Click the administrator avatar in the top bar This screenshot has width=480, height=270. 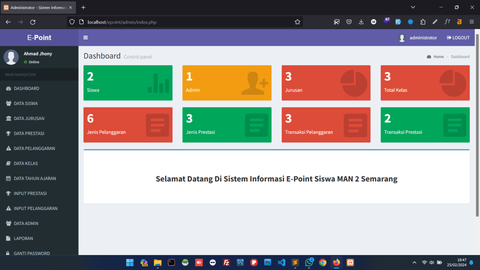(402, 37)
